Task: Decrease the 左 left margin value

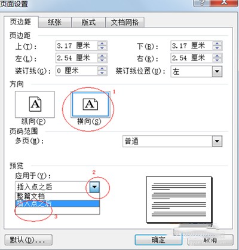Action: coord(102,60)
